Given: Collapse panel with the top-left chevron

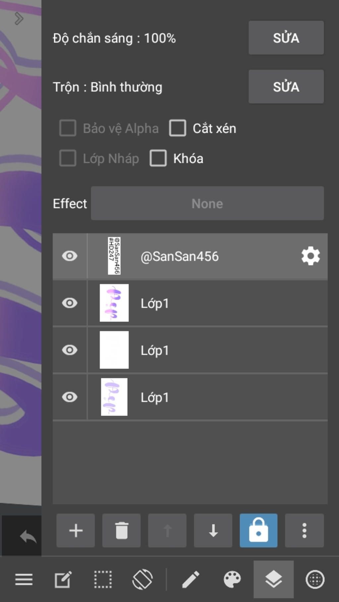Looking at the screenshot, I should tap(19, 19).
